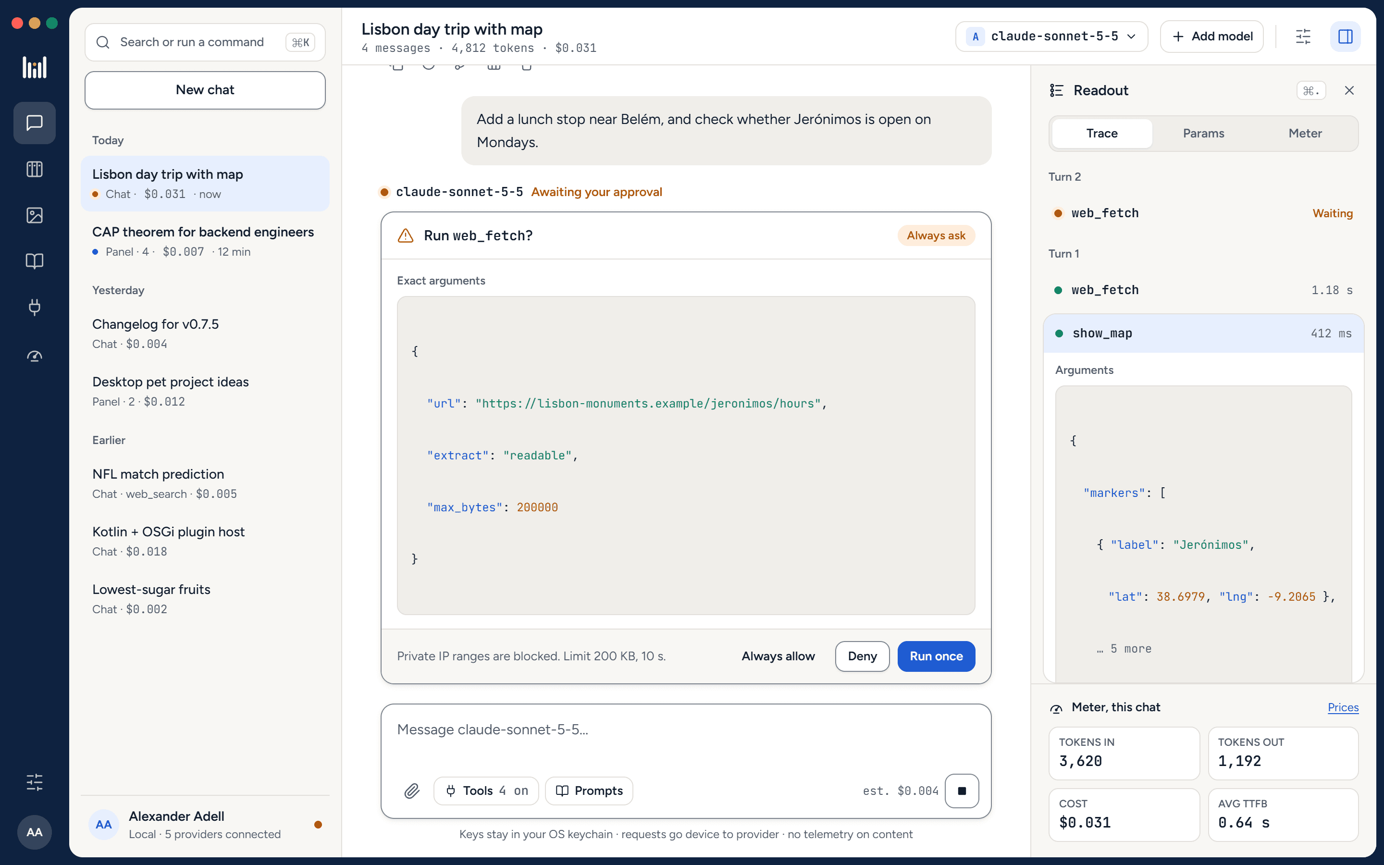Collapse the show_map trace row
The image size is (1384, 865).
1203,334
